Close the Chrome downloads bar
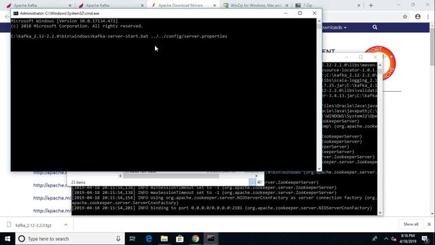The width and height of the screenshot is (435, 245). [429, 224]
